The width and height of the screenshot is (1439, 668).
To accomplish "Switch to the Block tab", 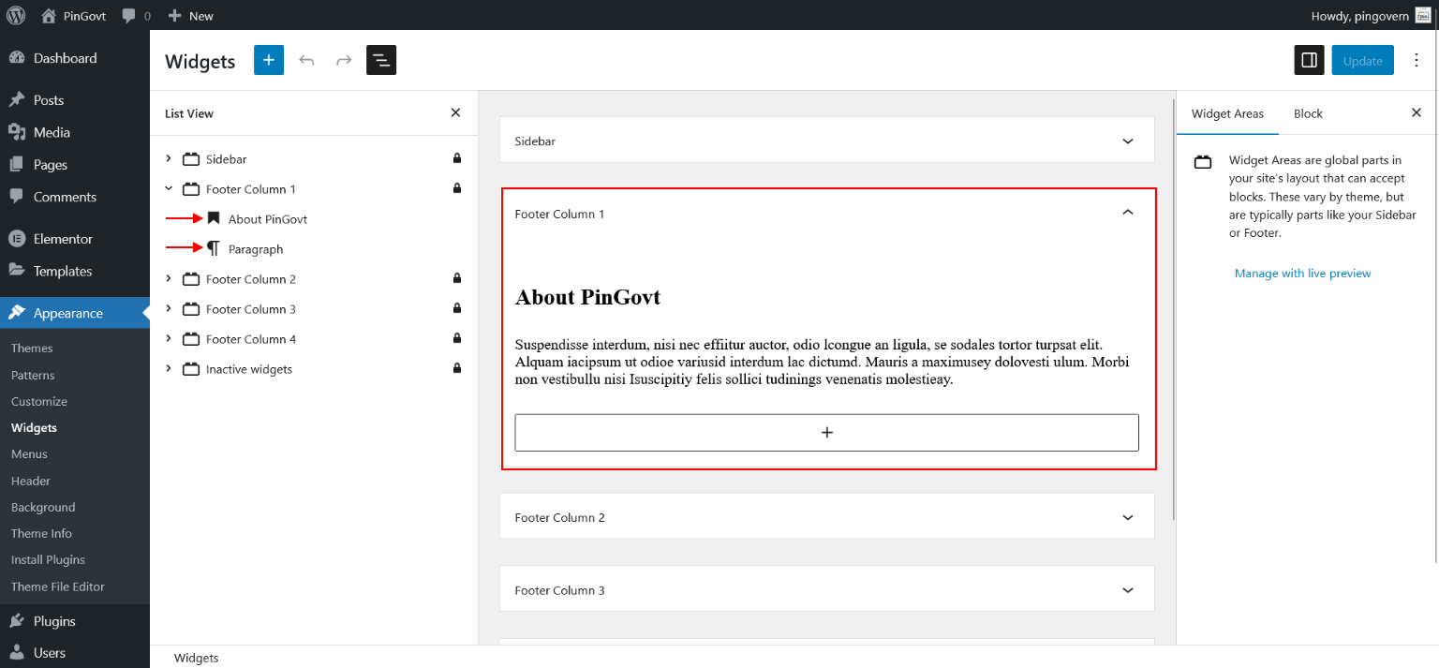I will 1308,113.
